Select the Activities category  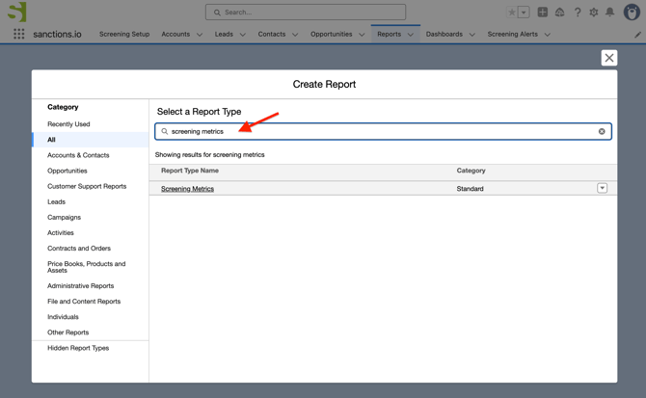61,232
